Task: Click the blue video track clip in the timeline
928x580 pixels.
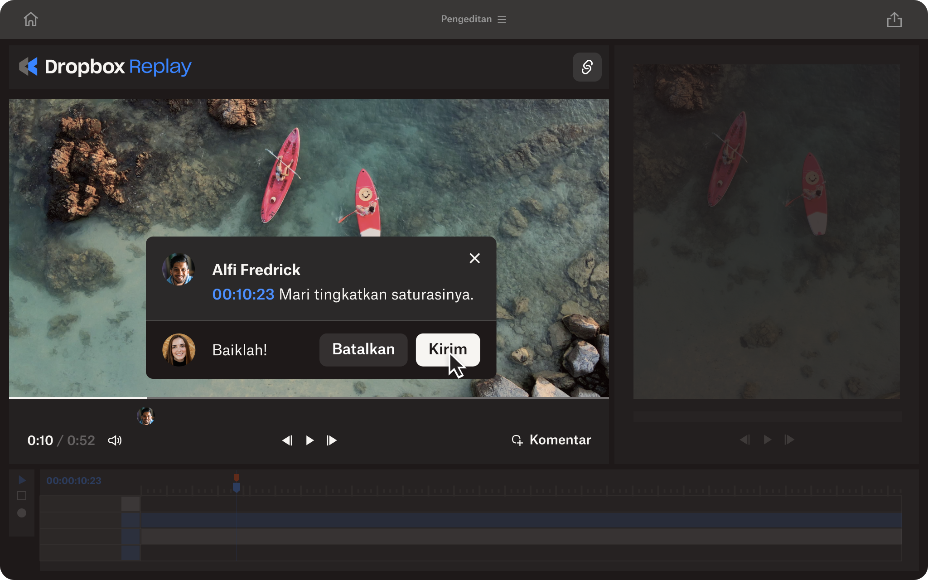Action: pos(521,520)
